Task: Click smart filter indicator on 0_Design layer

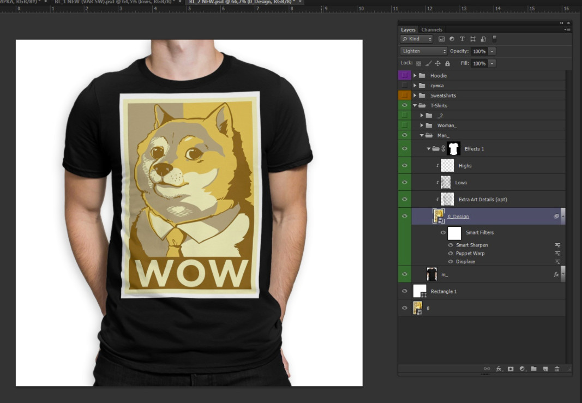Action: (556, 216)
